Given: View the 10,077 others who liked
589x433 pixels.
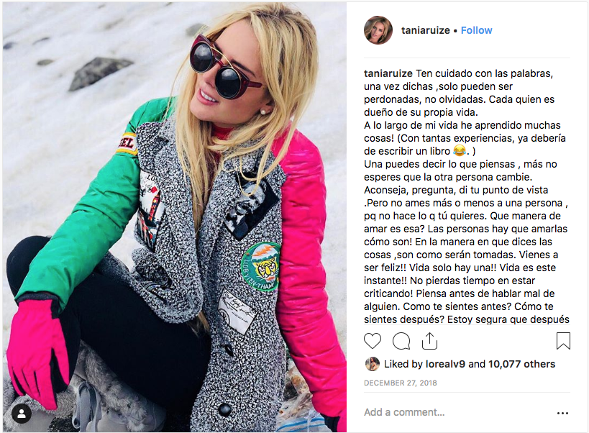Looking at the screenshot, I should click(x=521, y=364).
